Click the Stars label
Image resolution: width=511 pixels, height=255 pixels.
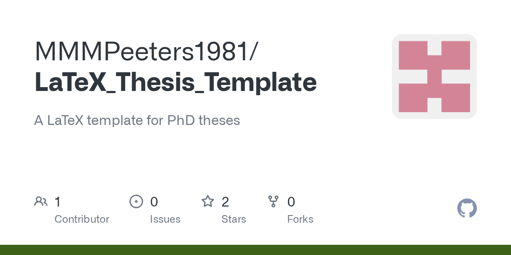point(234,219)
